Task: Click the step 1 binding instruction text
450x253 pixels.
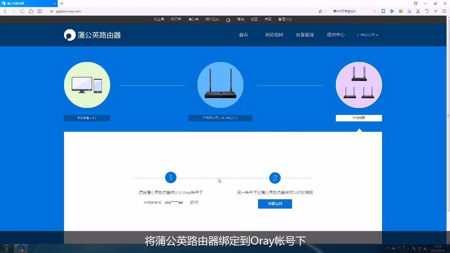Action: coord(171,193)
